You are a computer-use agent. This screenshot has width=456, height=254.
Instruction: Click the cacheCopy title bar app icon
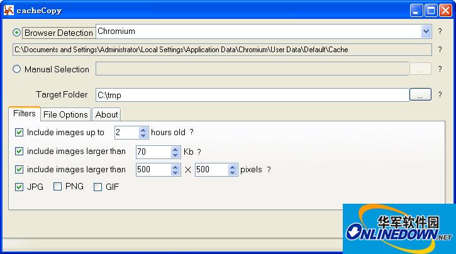9,11
